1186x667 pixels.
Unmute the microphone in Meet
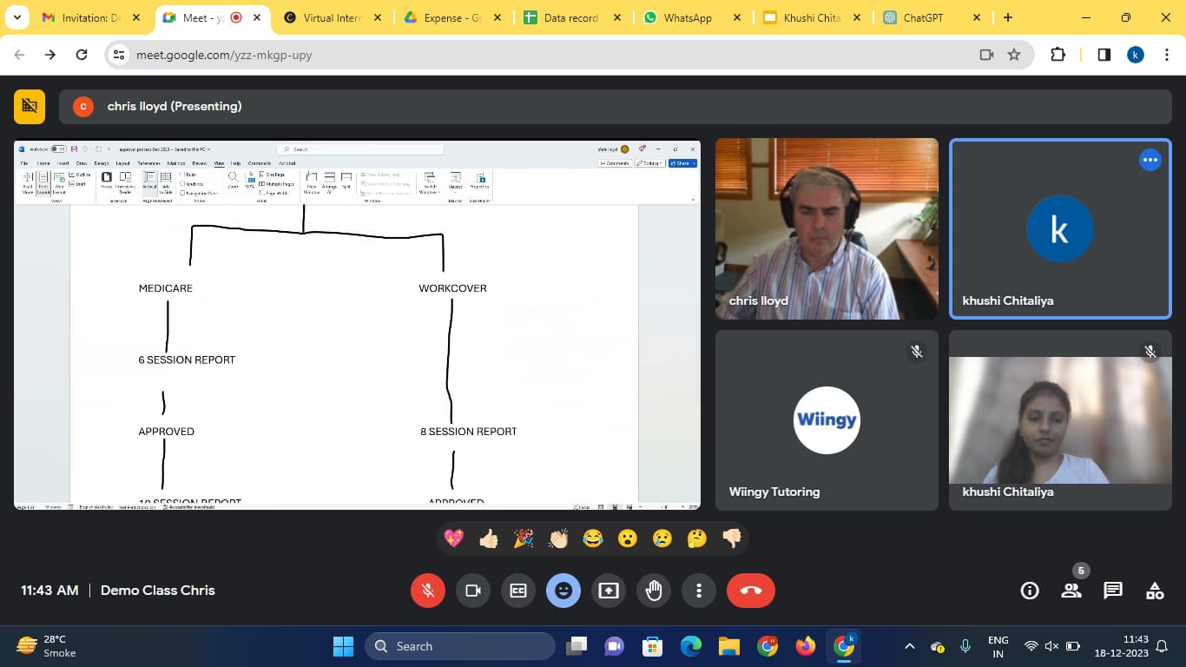coord(427,591)
